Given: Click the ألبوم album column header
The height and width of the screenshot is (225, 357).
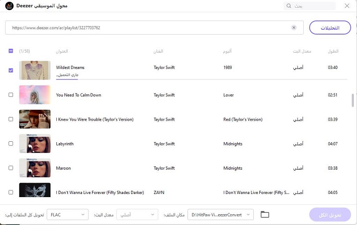Looking at the screenshot, I should point(227,51).
